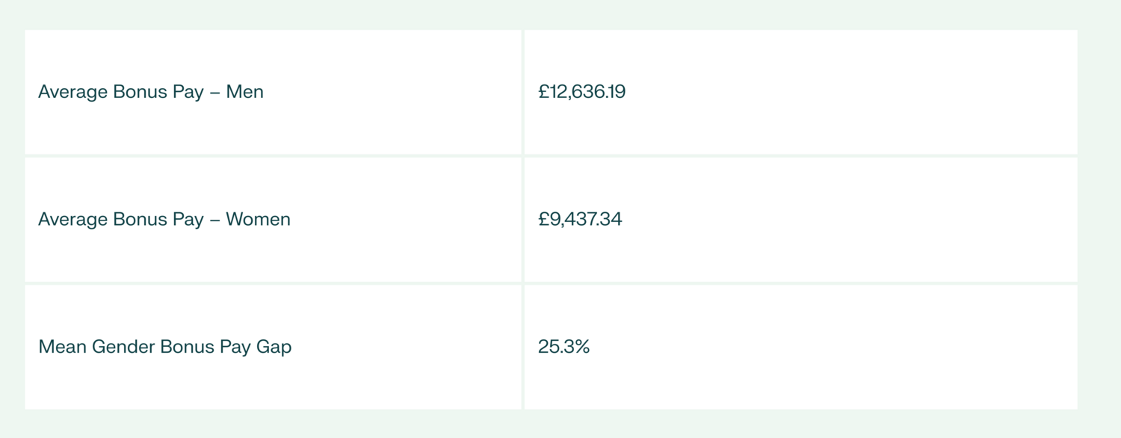
Task: Click the word "Men" in first row
Action: [x=244, y=92]
